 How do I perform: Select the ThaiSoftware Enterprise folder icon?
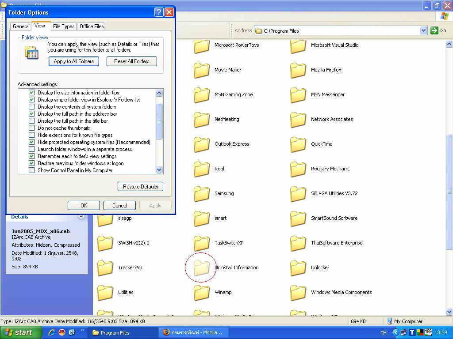coord(298,244)
